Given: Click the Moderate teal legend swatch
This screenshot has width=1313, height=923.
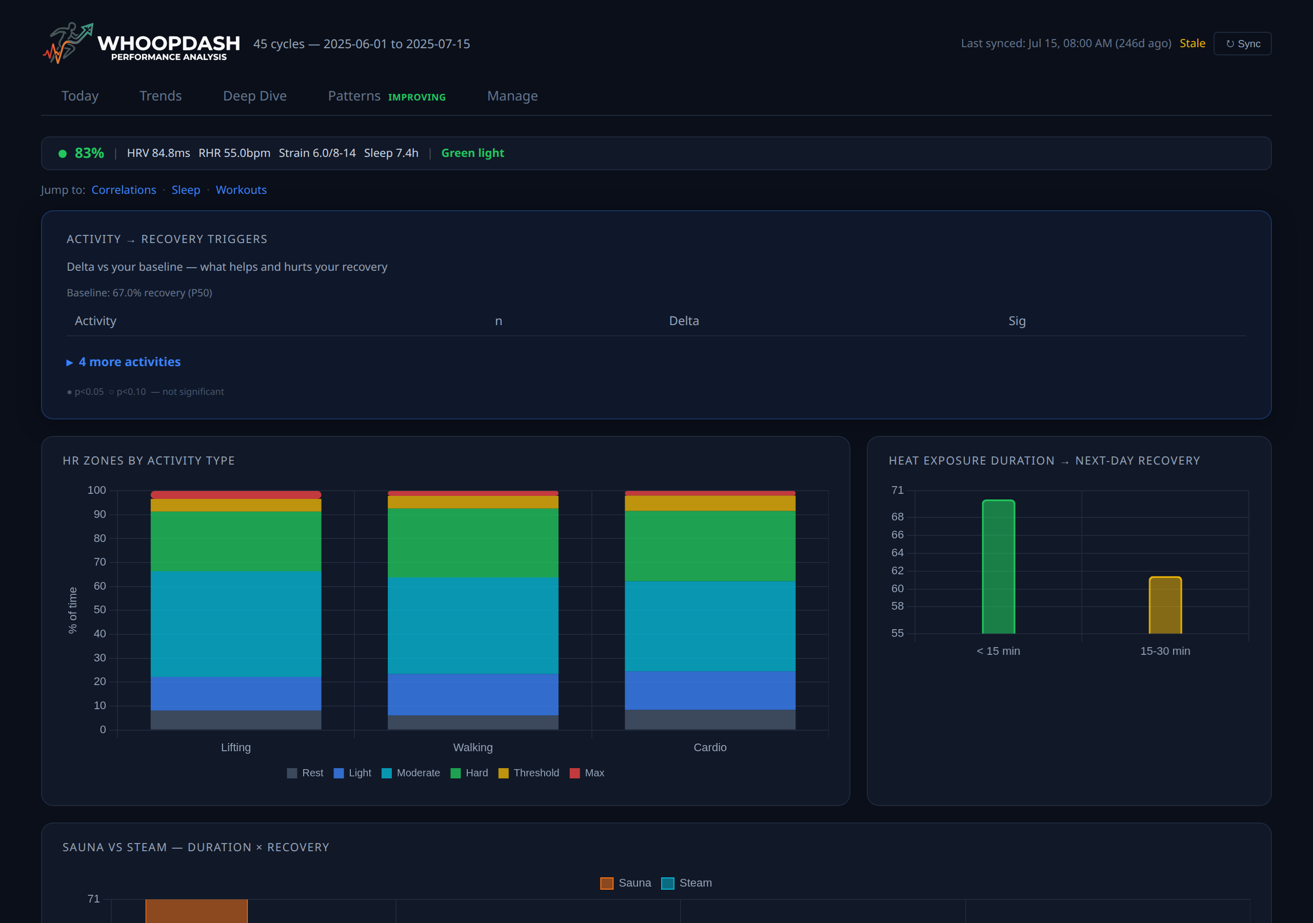Looking at the screenshot, I should [x=387, y=773].
